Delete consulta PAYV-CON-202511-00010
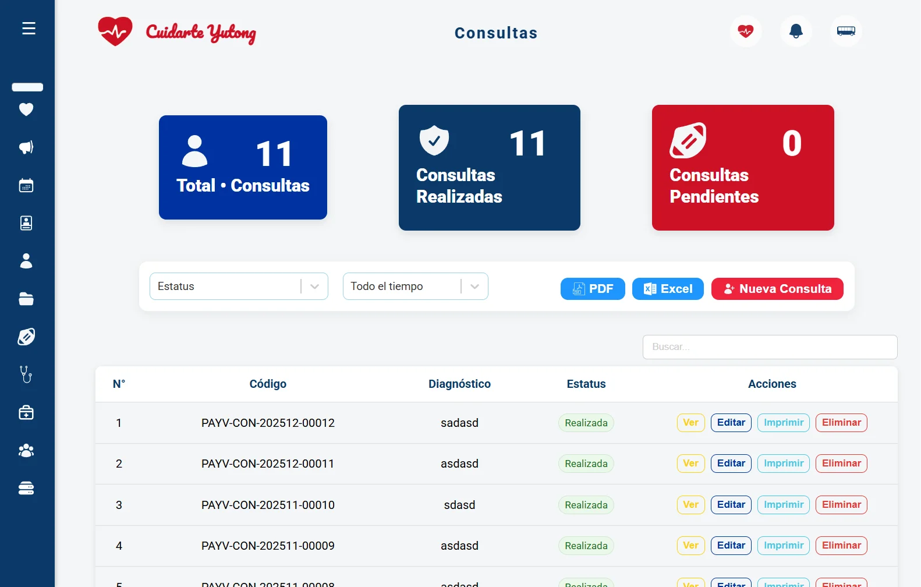Image resolution: width=921 pixels, height=587 pixels. point(841,505)
